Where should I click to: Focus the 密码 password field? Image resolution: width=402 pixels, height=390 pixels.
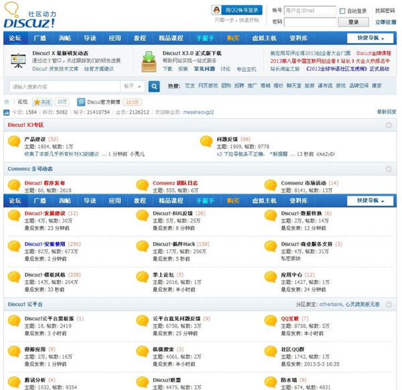point(310,22)
